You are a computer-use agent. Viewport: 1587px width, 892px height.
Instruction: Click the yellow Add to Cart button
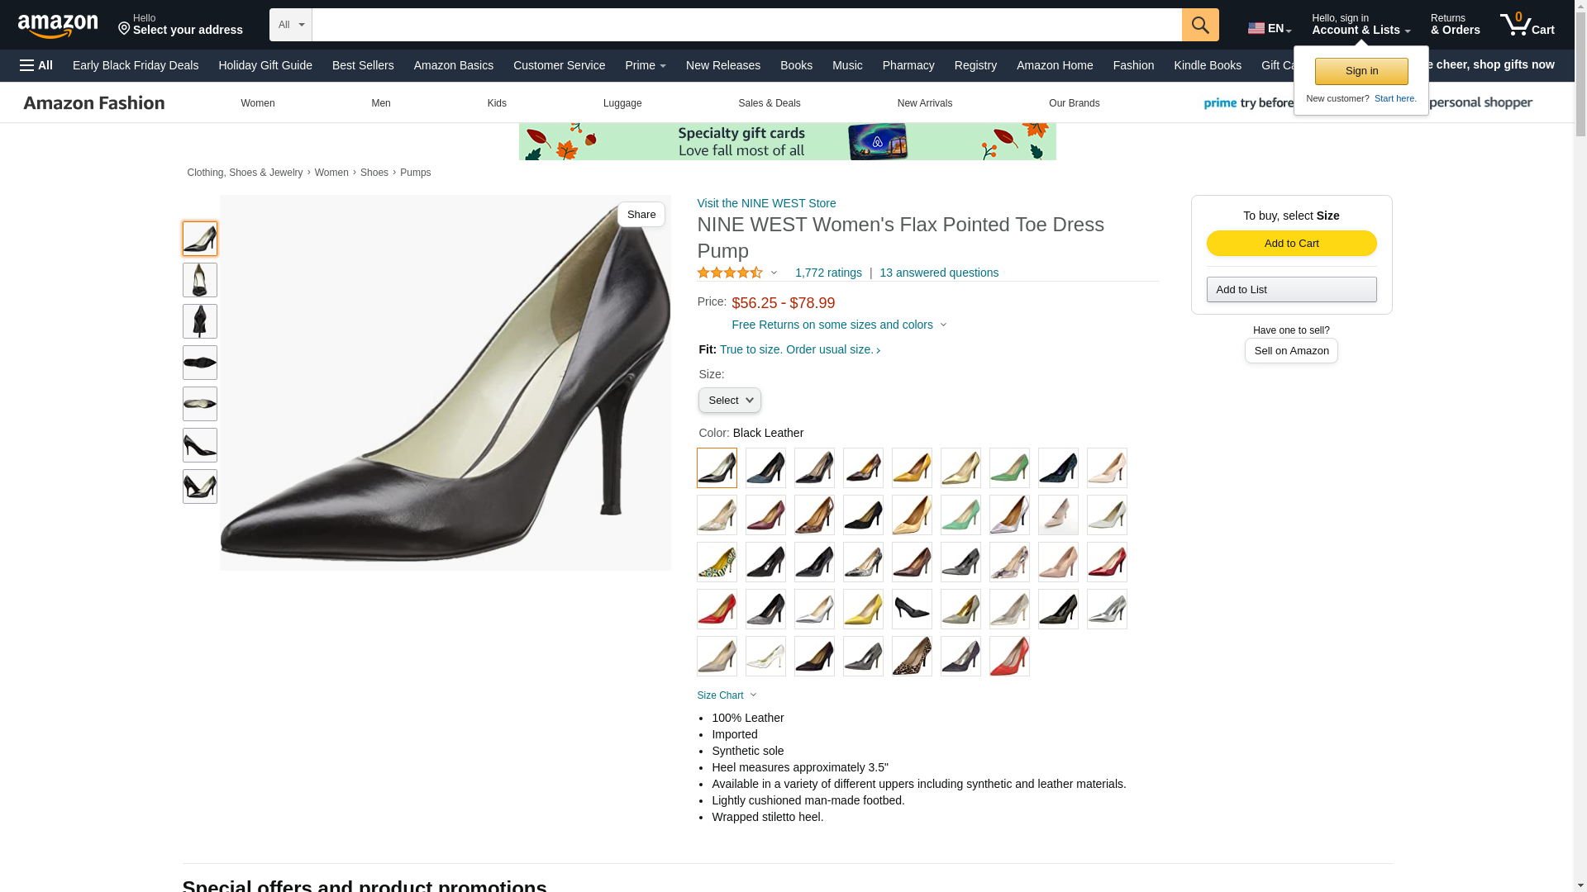click(x=1291, y=243)
